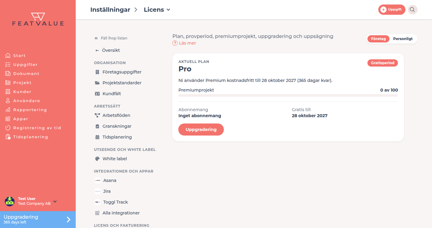Click the Arbetsflöden workflow icon

[x=97, y=115]
